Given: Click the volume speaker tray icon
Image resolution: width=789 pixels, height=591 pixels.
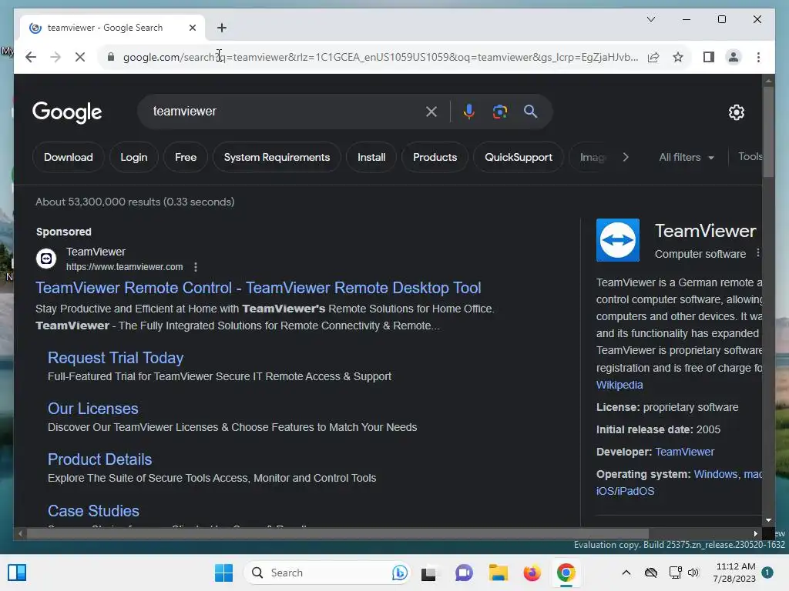Looking at the screenshot, I should (693, 573).
